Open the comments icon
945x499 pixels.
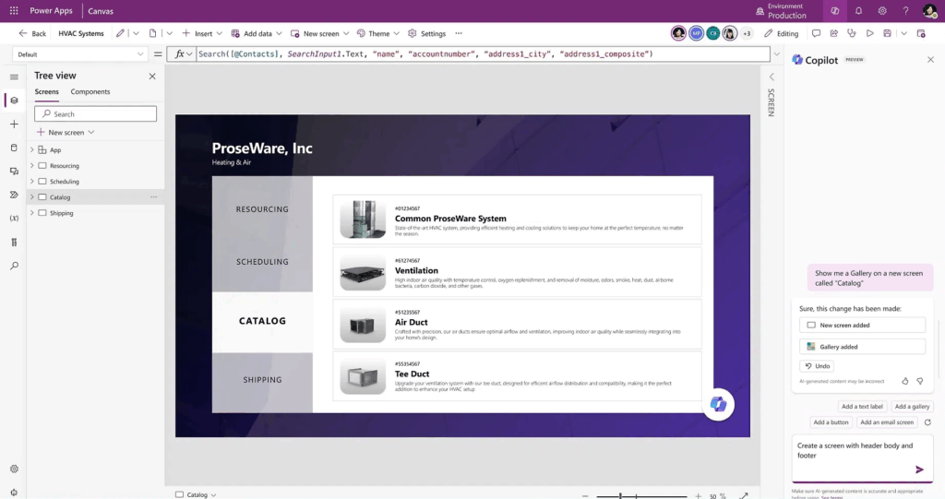816,34
